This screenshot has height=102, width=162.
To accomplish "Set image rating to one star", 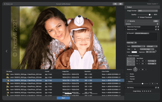I will point(143,91).
